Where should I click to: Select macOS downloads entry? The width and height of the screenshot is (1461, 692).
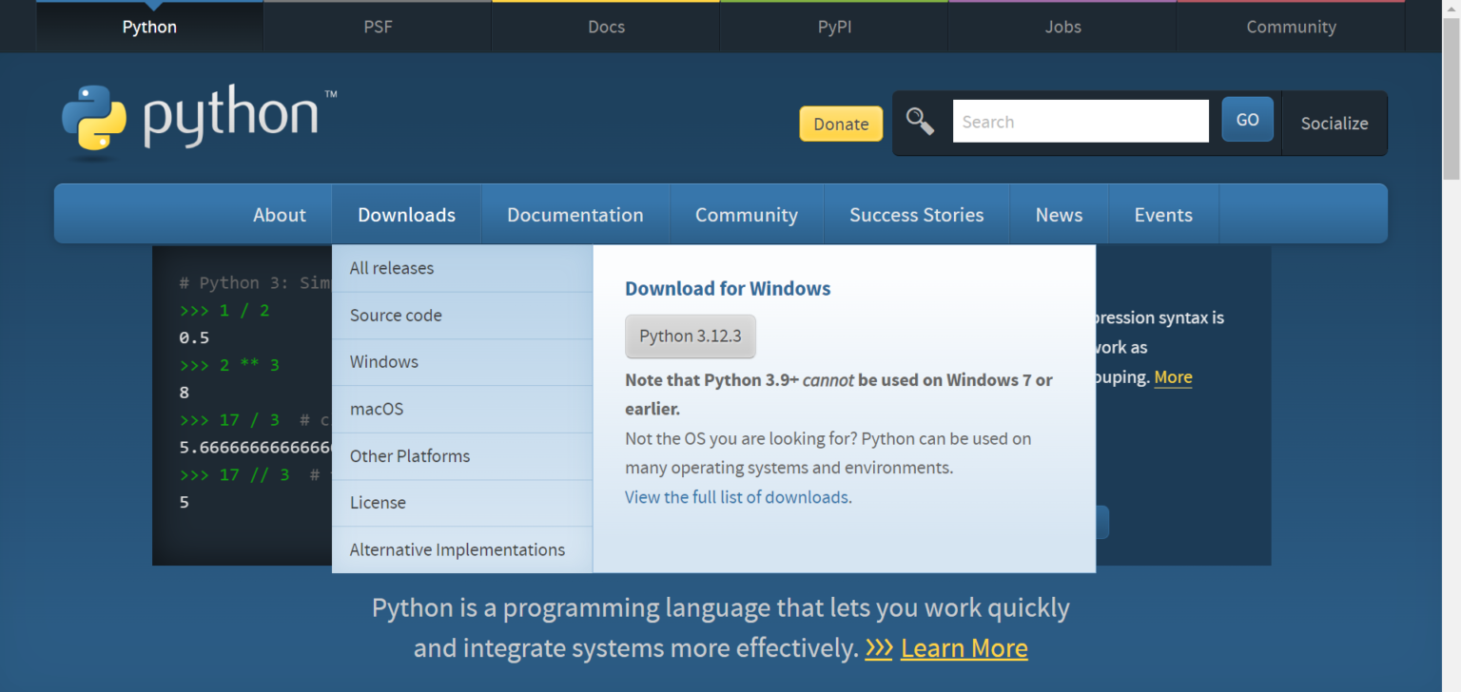[x=377, y=409]
